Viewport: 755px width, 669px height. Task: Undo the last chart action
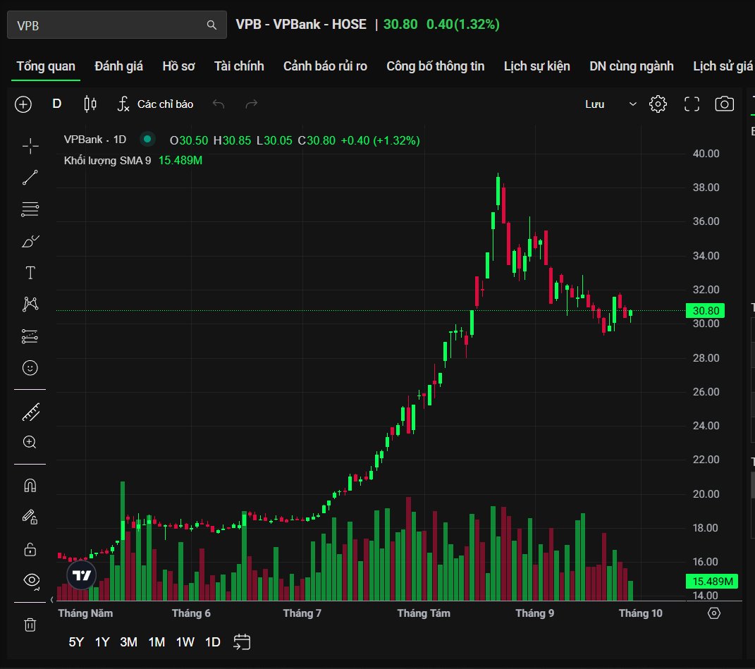click(219, 104)
